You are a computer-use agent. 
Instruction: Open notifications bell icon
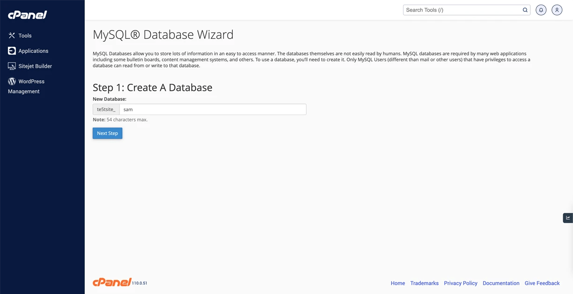(541, 10)
